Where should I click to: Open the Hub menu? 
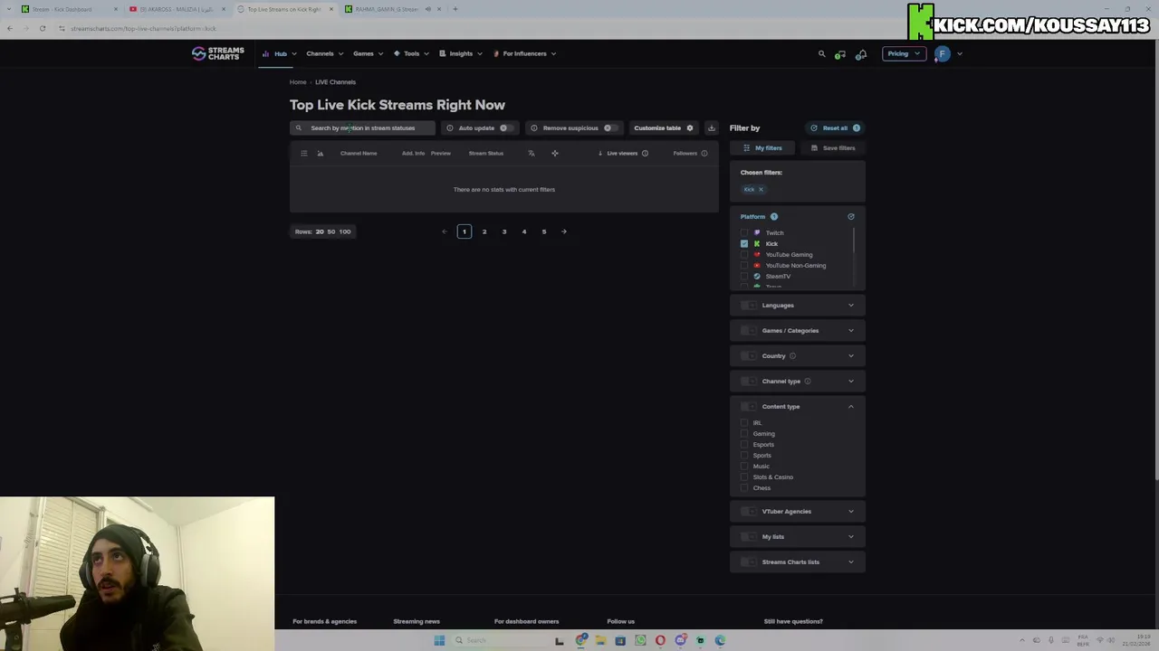point(280,53)
